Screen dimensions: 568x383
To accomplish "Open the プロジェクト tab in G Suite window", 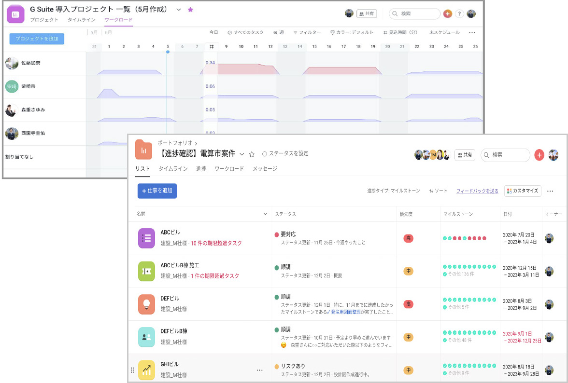I will (44, 19).
